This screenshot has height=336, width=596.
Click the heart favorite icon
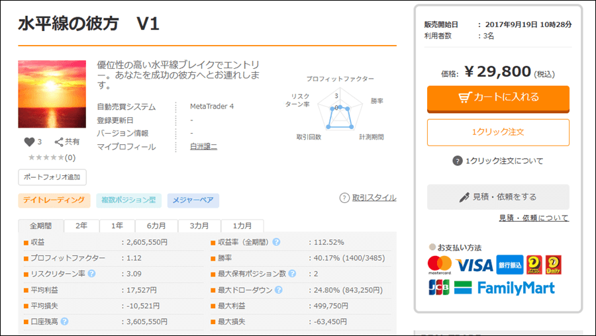29,142
